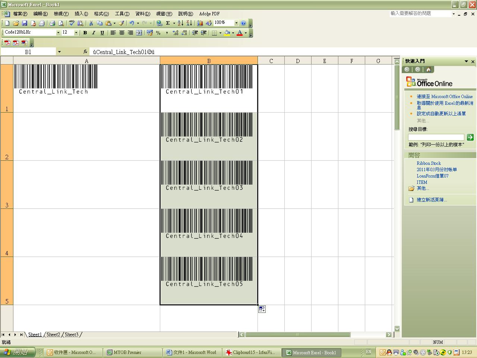Screen dimensions: 477x358
Task: Decrease the cell indent
Action: point(195,33)
